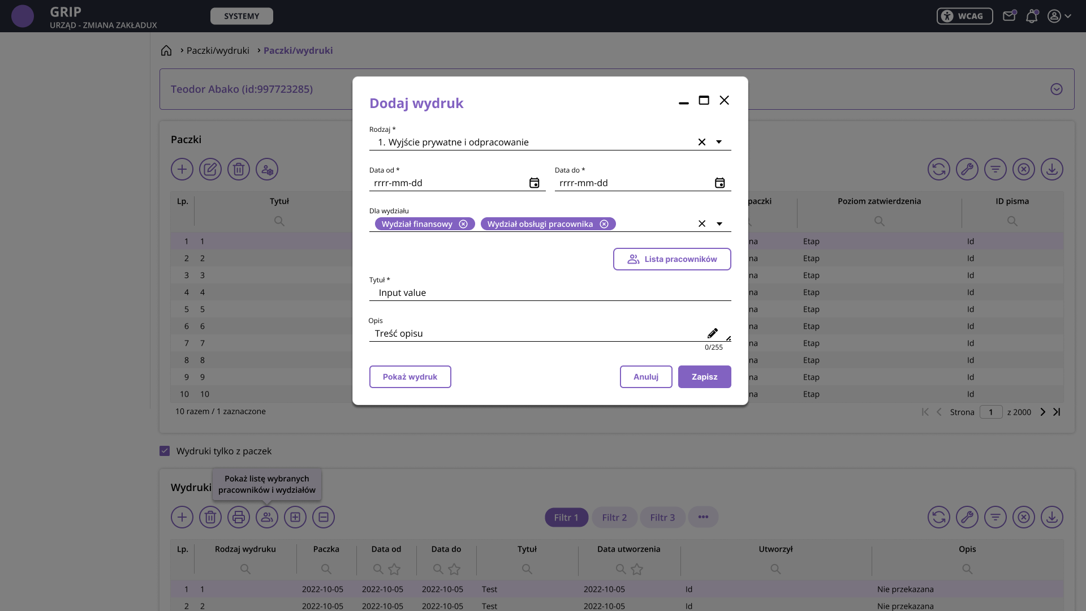The image size is (1086, 611).
Task: Select the Filtr 2 tab
Action: (614, 517)
